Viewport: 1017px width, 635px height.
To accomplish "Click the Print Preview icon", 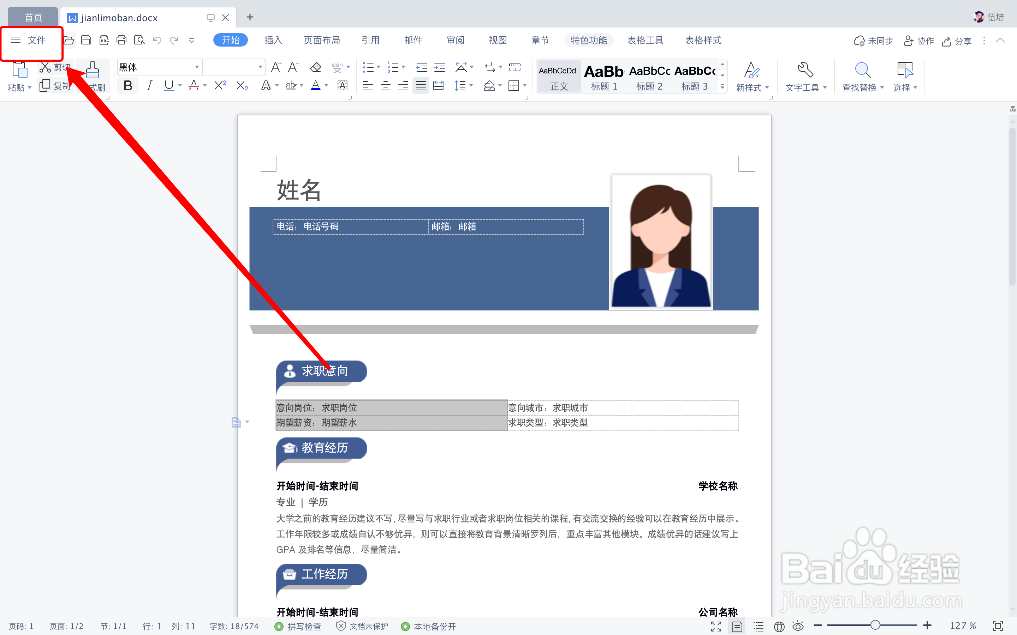I will [139, 40].
